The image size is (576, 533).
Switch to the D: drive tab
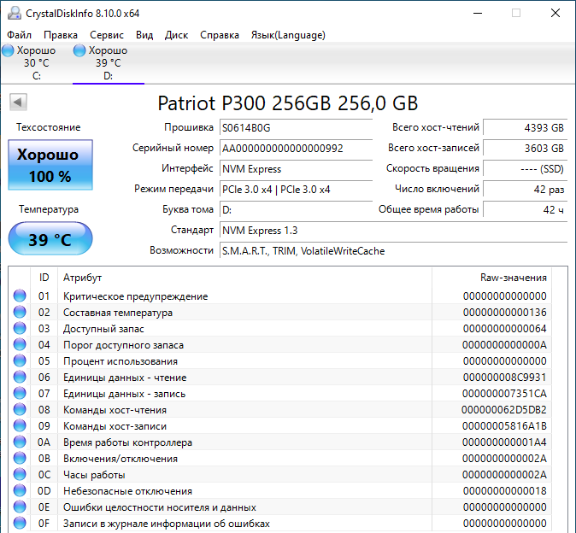[108, 63]
